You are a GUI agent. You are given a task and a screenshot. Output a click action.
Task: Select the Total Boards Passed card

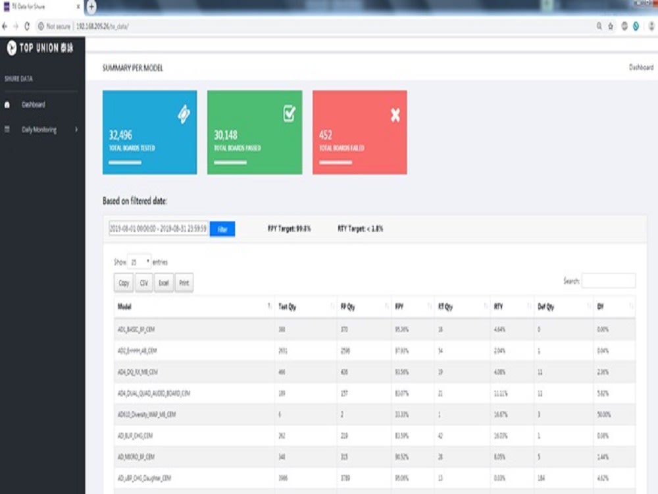click(255, 132)
